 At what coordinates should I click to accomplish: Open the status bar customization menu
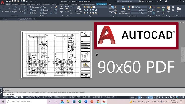(183, 97)
